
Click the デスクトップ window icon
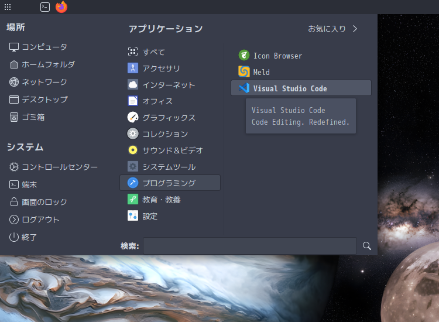(14, 100)
